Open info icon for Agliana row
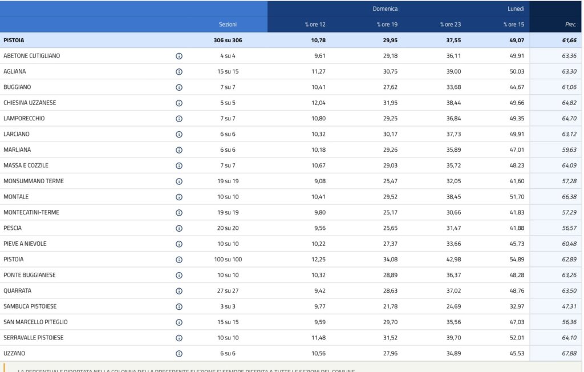Viewport: 584px width, 372px height. coord(179,71)
